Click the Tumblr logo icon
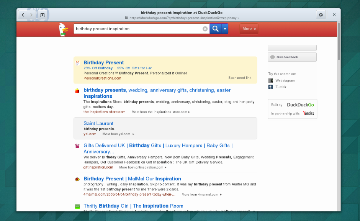Viewport: 360px width, 221px height. pos(270,87)
